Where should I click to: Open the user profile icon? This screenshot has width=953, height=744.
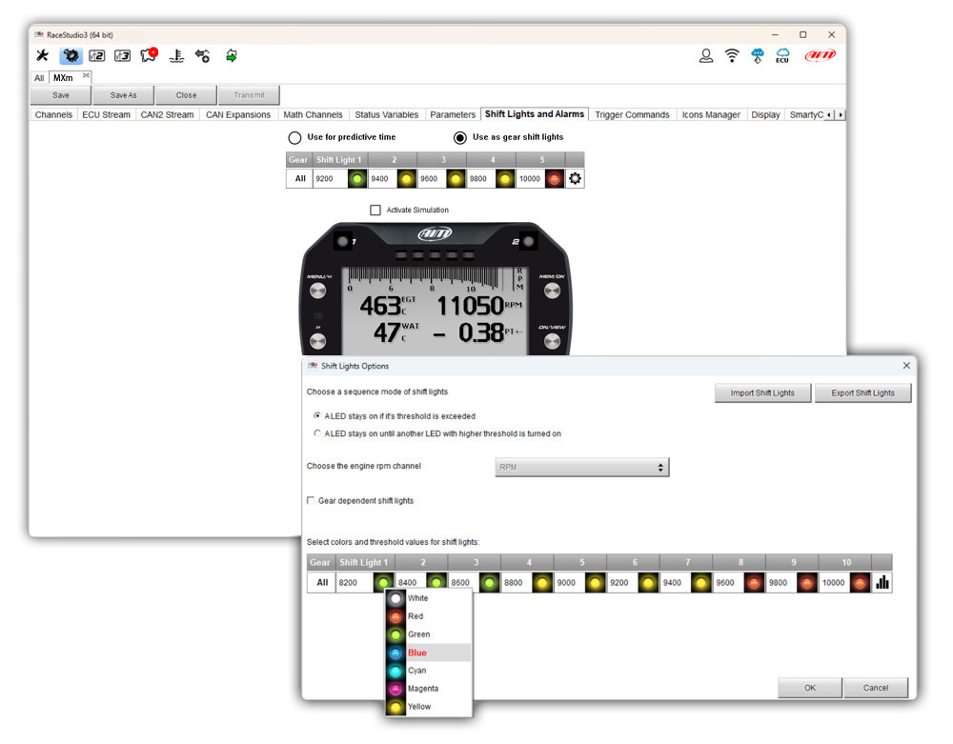(x=706, y=56)
